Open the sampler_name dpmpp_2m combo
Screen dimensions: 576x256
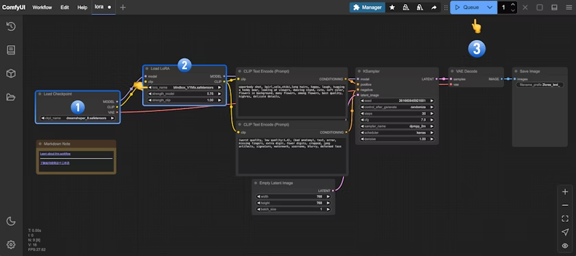tap(397, 126)
